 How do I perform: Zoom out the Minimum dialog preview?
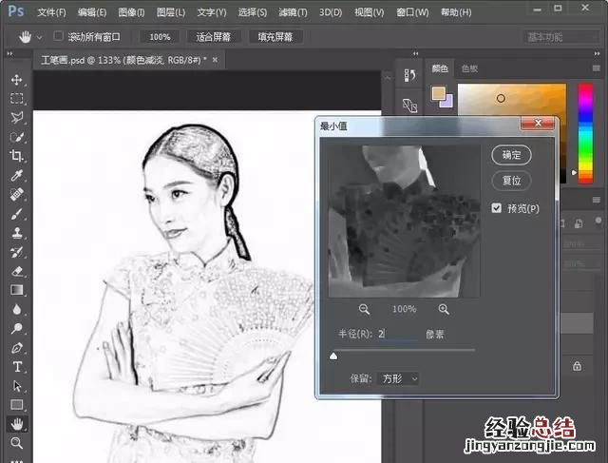coord(364,309)
